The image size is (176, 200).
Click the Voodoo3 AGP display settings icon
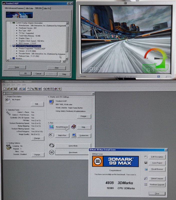click(51, 102)
